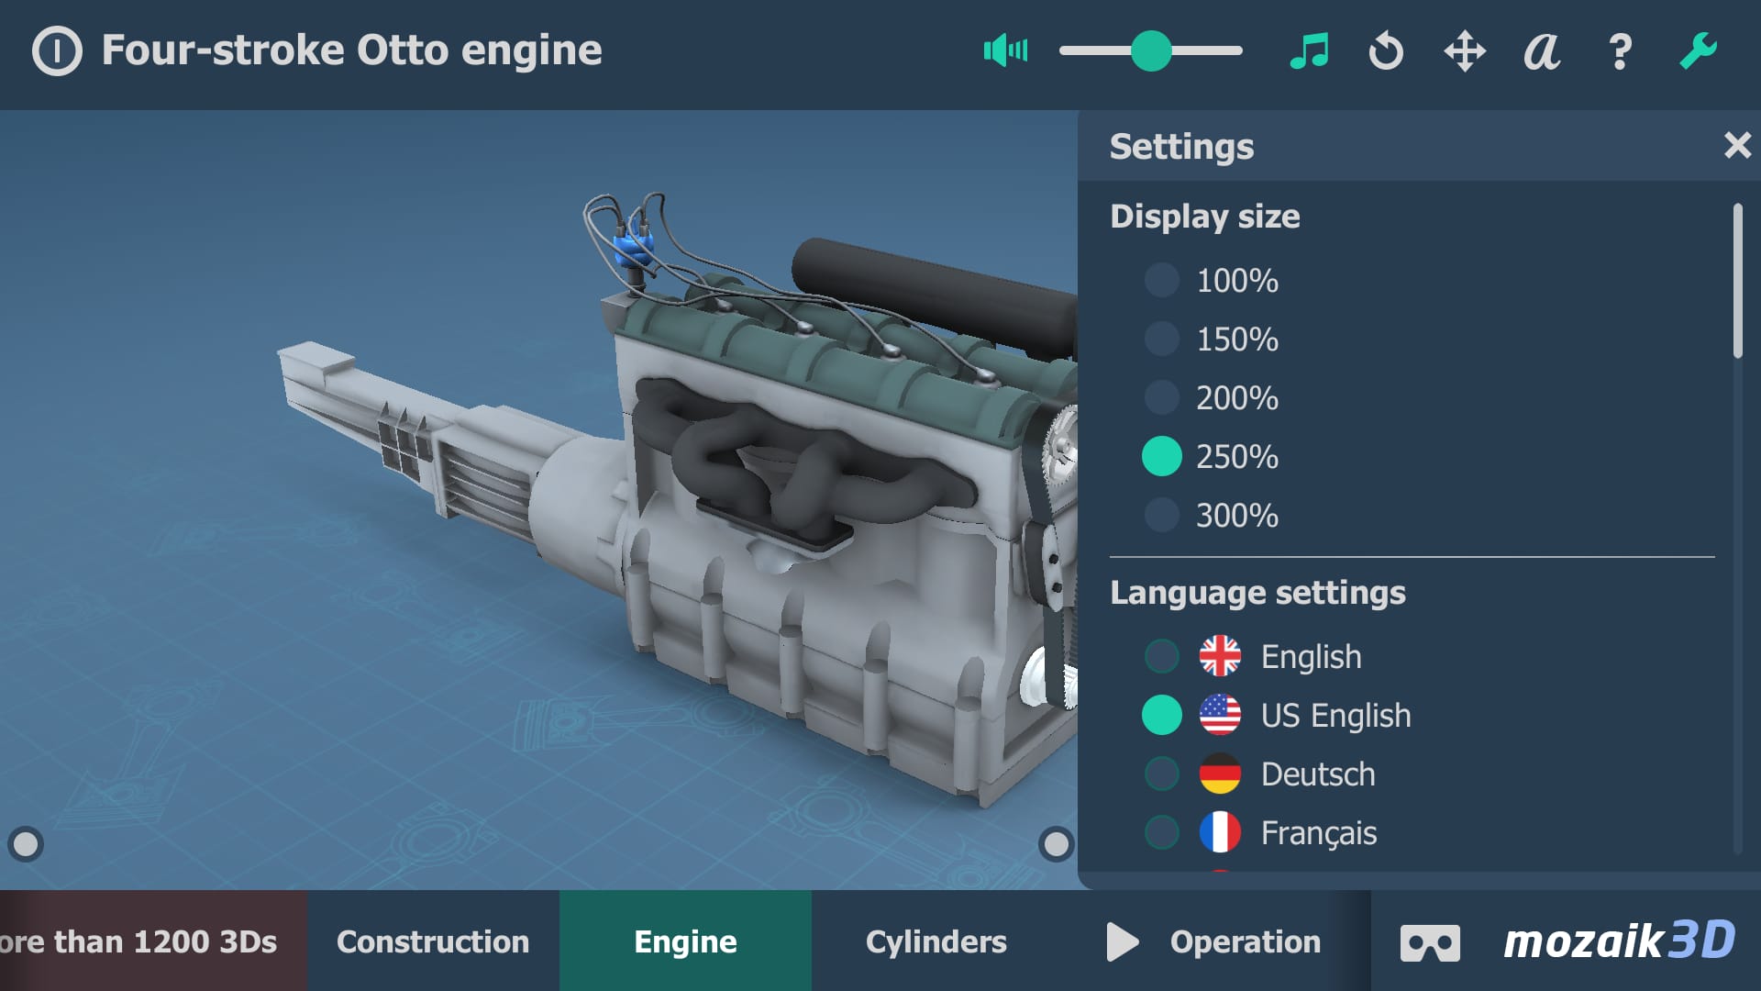
Task: Mute the sound via the speaker icon
Action: [x=1005, y=51]
